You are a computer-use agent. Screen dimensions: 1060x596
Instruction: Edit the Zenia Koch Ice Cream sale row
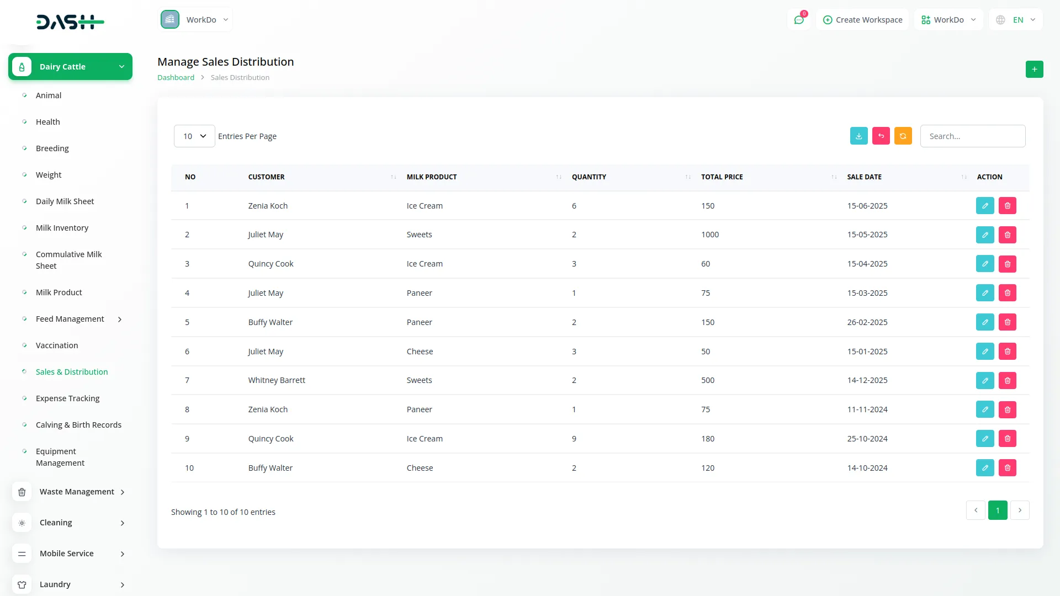(x=984, y=206)
